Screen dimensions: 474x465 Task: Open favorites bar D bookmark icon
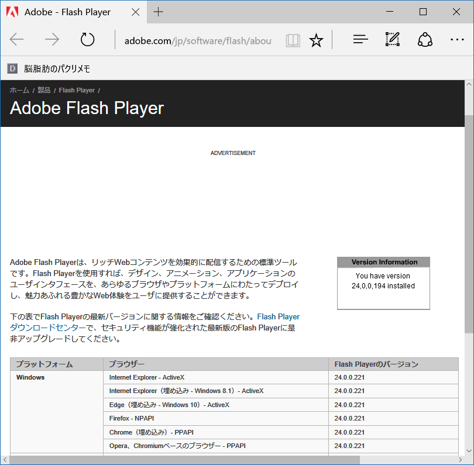[x=12, y=68]
